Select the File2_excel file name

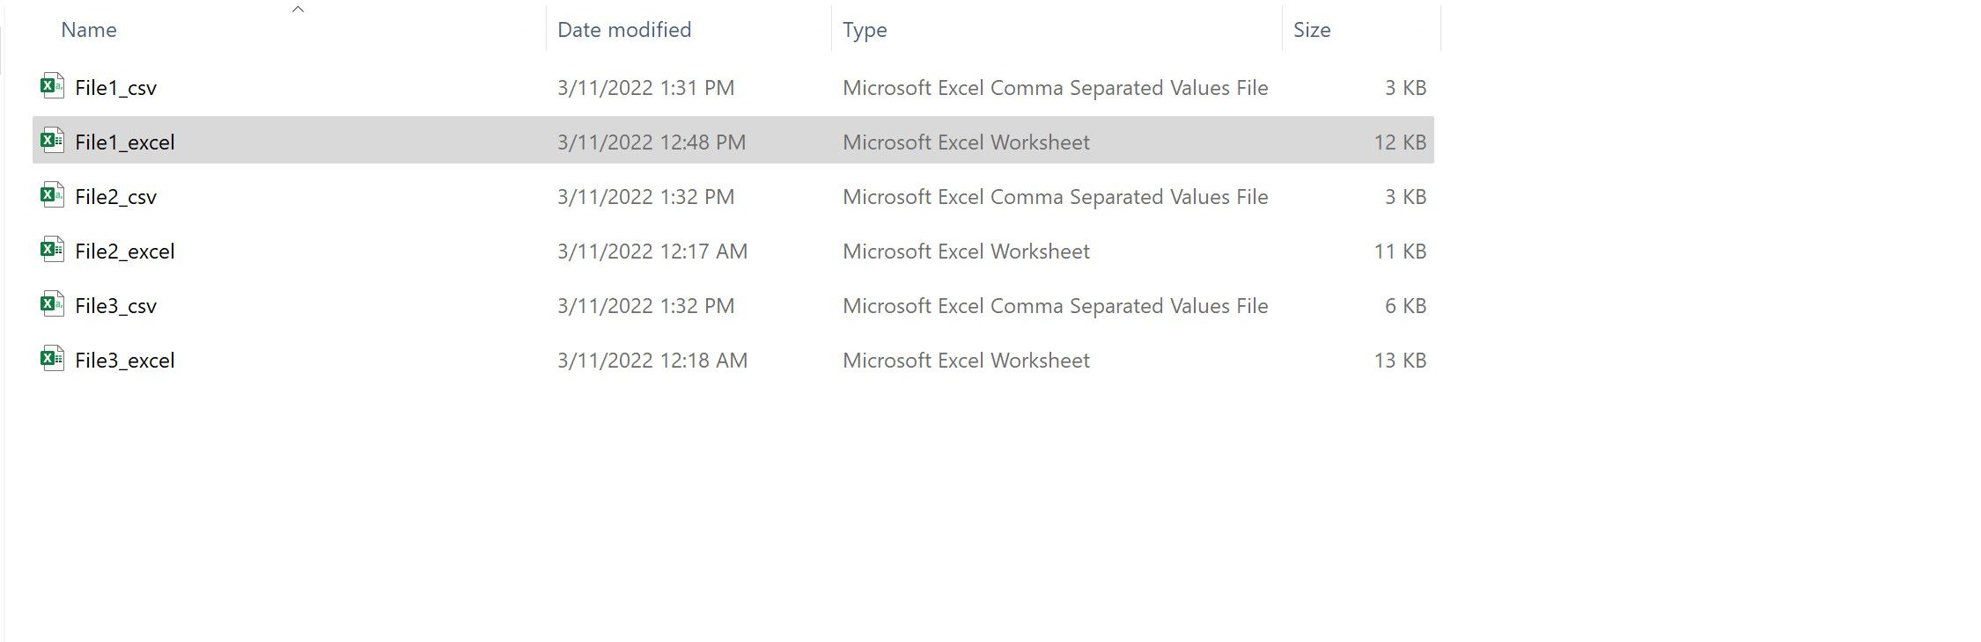coord(125,252)
